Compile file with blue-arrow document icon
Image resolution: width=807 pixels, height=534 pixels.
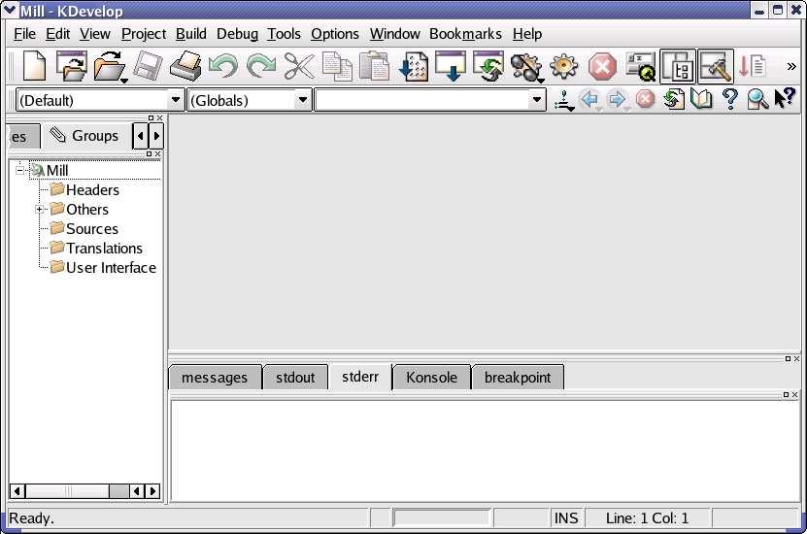point(414,66)
